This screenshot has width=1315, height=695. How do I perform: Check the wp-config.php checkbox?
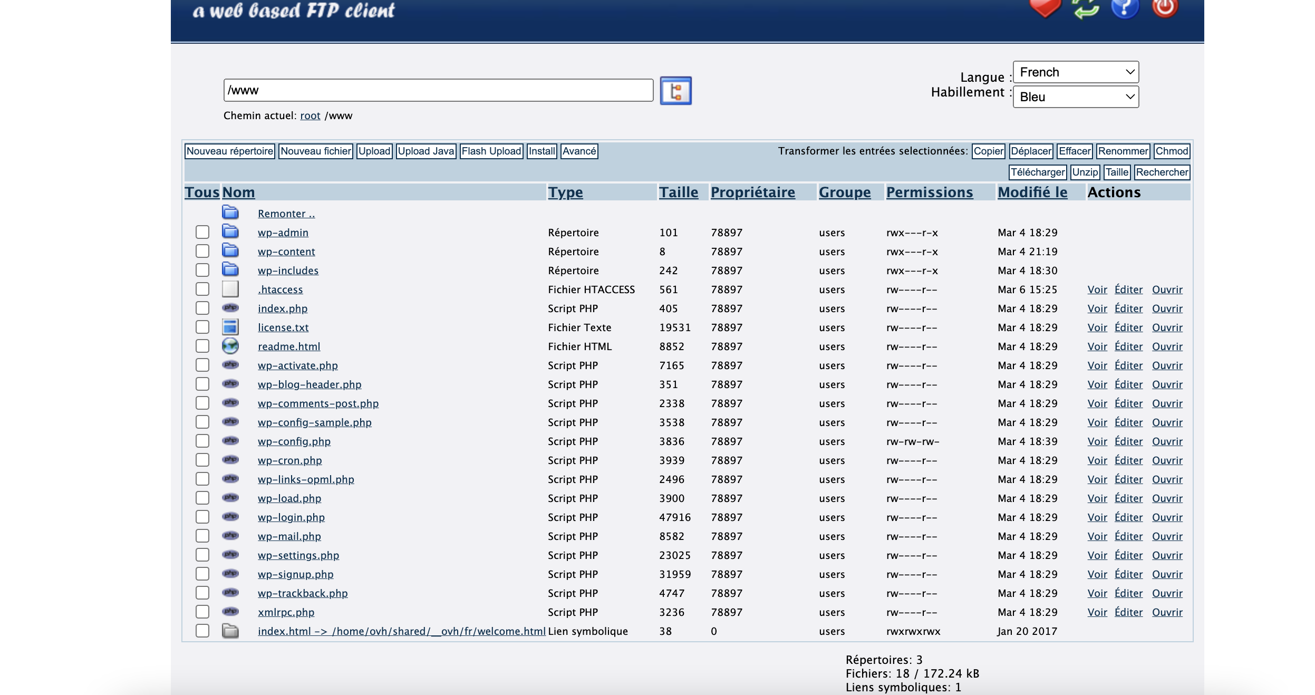(x=202, y=441)
